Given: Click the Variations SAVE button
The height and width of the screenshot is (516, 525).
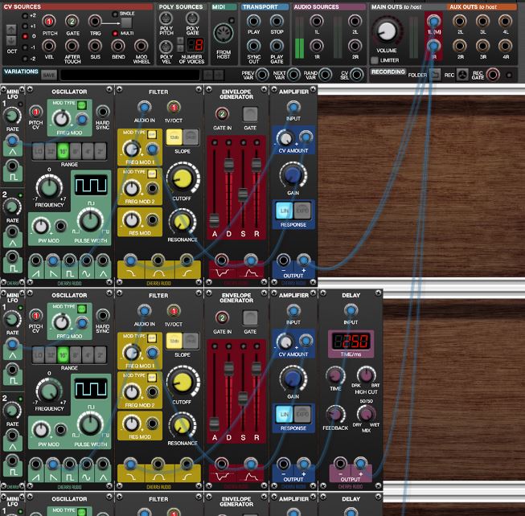Looking at the screenshot, I should click(49, 75).
